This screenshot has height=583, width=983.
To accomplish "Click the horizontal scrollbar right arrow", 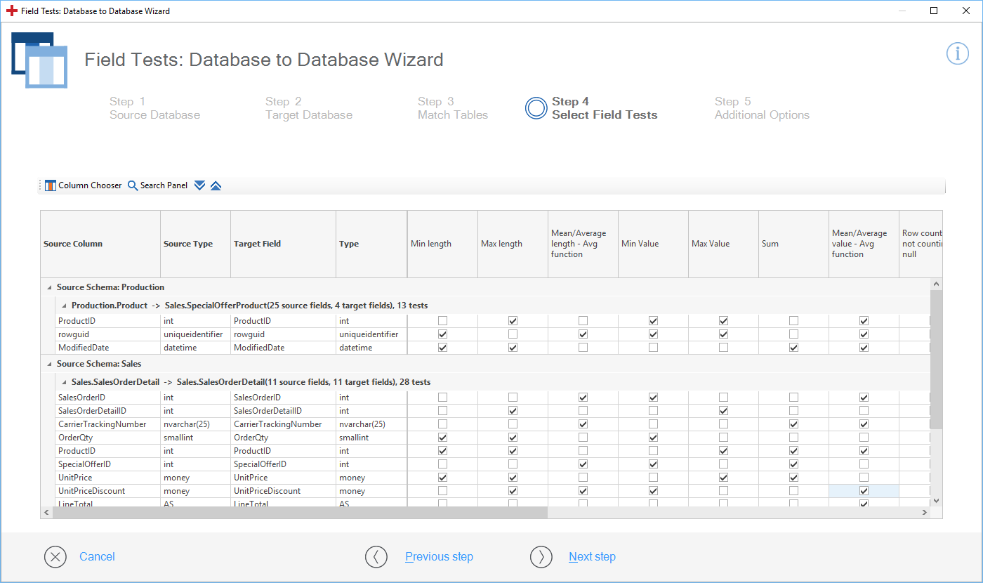I will coord(925,513).
